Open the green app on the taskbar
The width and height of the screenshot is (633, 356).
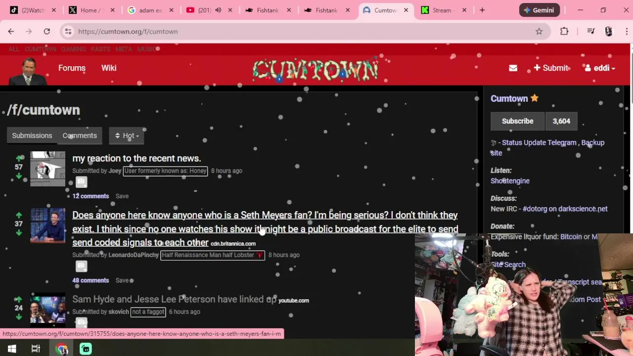point(86,349)
